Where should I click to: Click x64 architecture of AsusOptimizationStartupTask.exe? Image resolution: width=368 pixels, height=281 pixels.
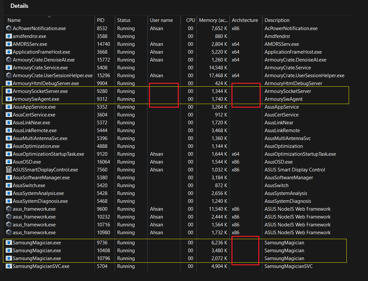coord(236,154)
